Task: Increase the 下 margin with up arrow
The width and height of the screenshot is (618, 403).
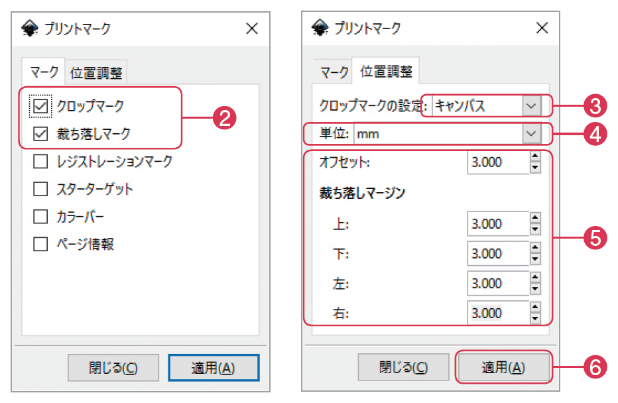Action: 536,247
